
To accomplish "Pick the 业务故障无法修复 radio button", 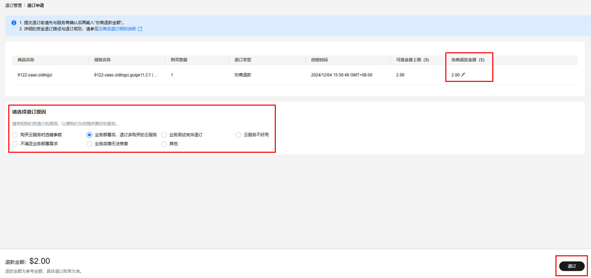I will point(89,144).
